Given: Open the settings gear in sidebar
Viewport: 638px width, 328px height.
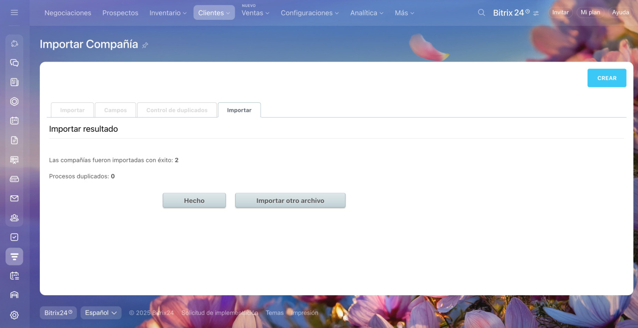Looking at the screenshot, I should click(14, 315).
